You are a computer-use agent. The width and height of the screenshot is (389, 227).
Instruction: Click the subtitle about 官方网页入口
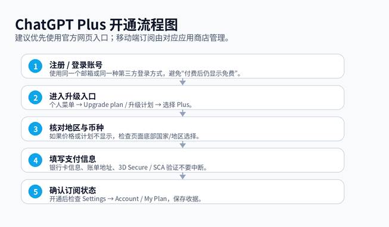[x=122, y=38]
